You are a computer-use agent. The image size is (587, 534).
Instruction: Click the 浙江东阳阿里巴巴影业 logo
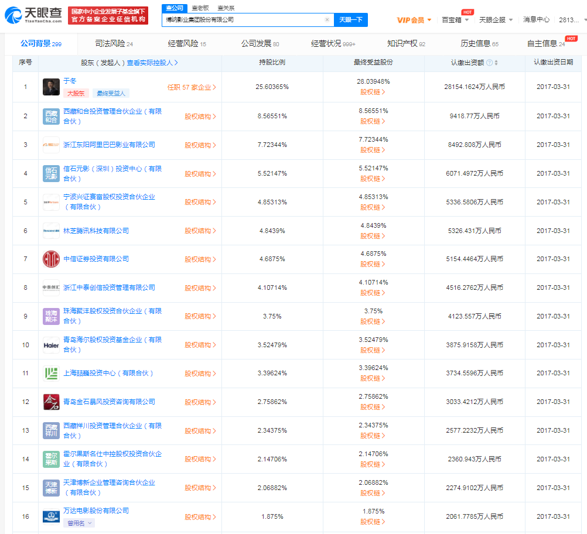(52, 145)
